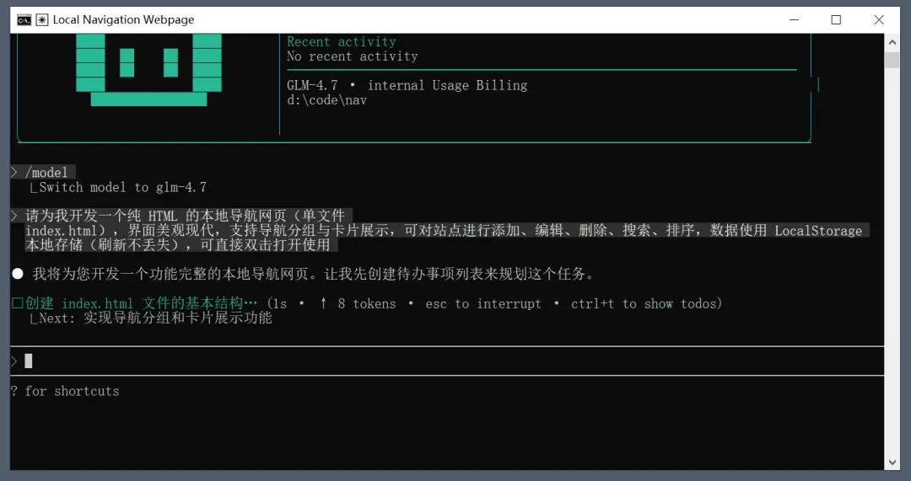The width and height of the screenshot is (911, 481).
Task: Close the Local Navigation Webpage window
Action: tap(879, 19)
